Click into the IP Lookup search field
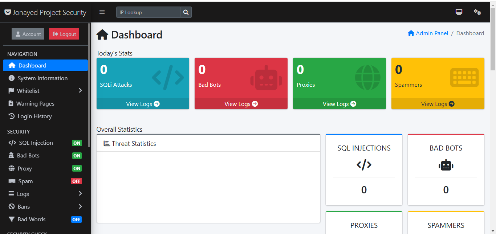The width and height of the screenshot is (496, 234). click(148, 12)
